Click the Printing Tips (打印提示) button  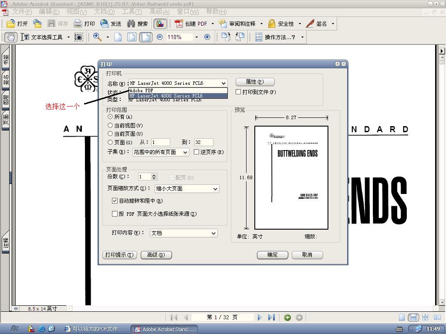click(x=119, y=255)
